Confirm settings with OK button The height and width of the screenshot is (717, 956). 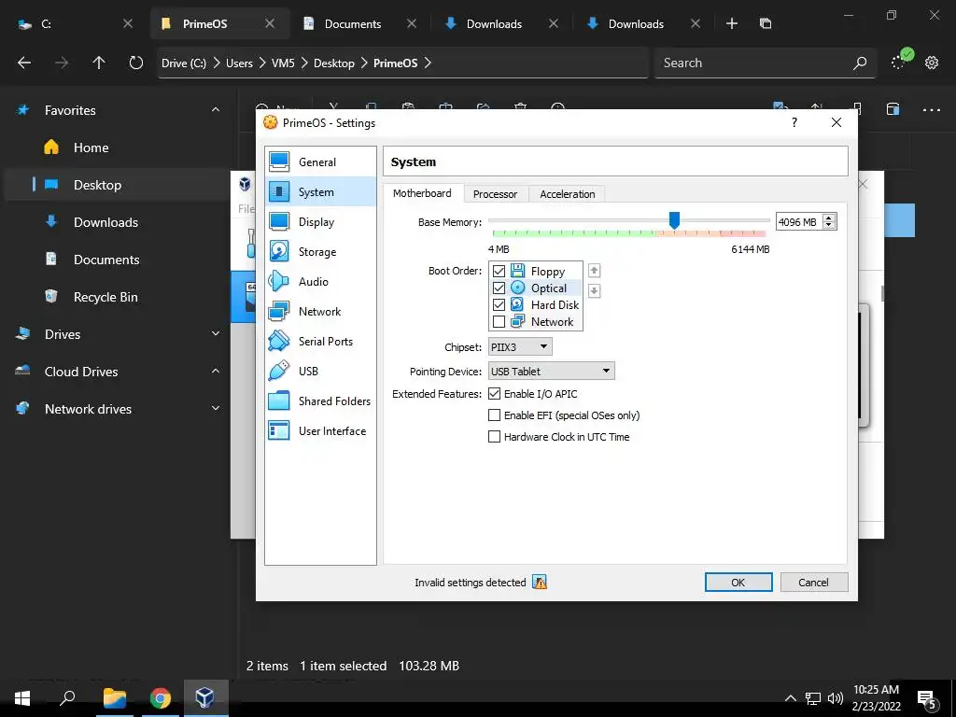tap(738, 583)
